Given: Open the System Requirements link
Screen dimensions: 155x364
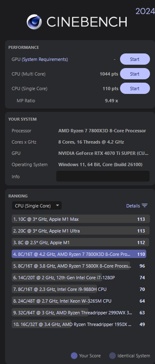Looking at the screenshot, I should (45, 59).
